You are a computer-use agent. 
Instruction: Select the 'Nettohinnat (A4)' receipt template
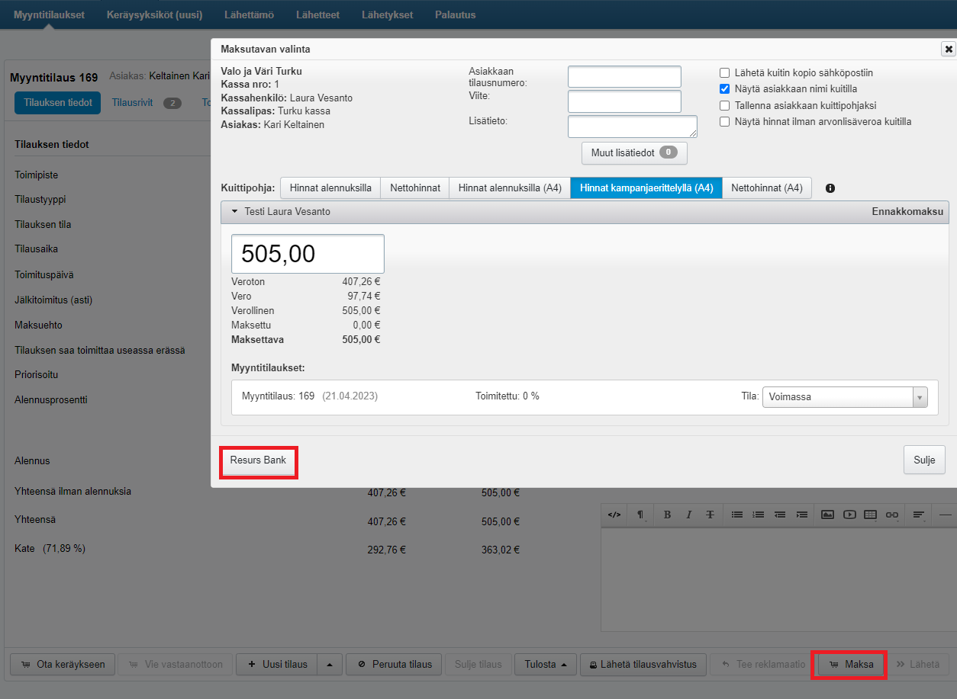[766, 188]
